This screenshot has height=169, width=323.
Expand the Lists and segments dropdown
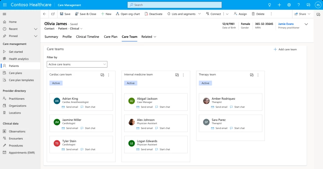200,14
